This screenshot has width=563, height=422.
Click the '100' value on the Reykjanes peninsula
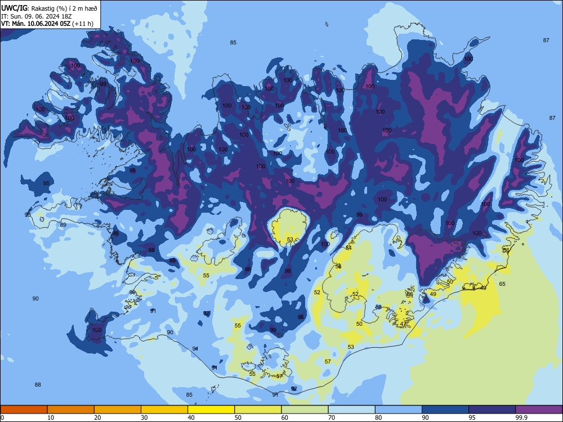pos(97,330)
